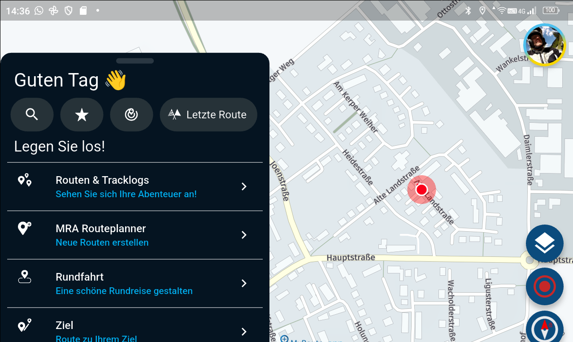Click the Letzte Route button
The width and height of the screenshot is (573, 342).
(x=208, y=115)
